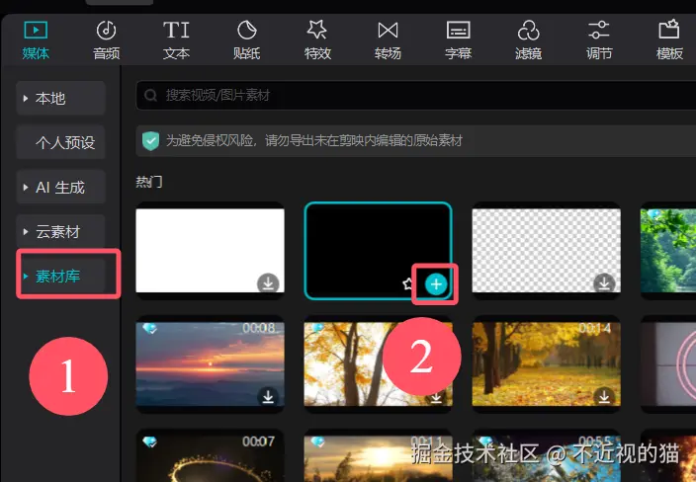The height and width of the screenshot is (482, 696).
Task: Add the black clip with plus button
Action: pos(436,284)
